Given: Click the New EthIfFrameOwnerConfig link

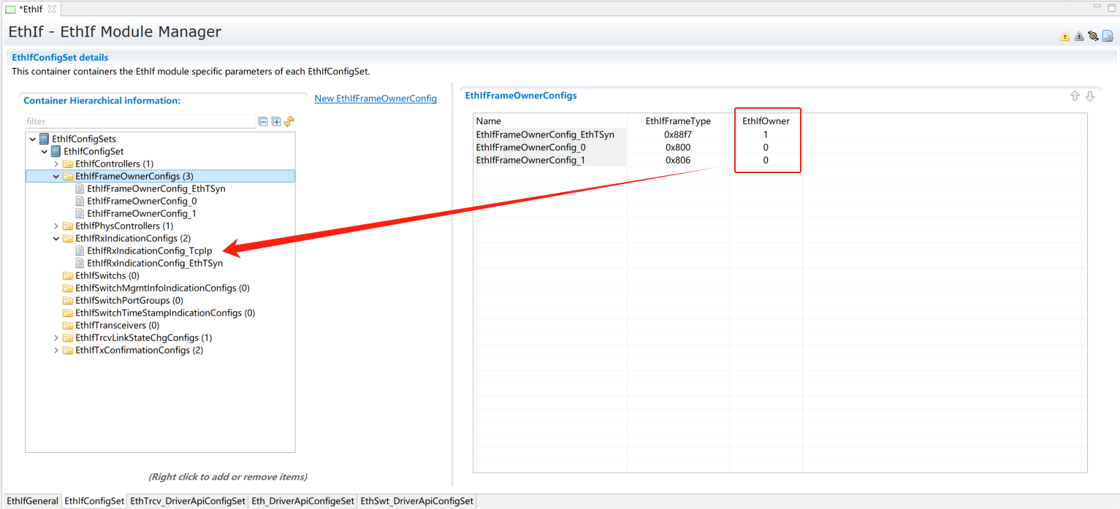Looking at the screenshot, I should (x=376, y=99).
